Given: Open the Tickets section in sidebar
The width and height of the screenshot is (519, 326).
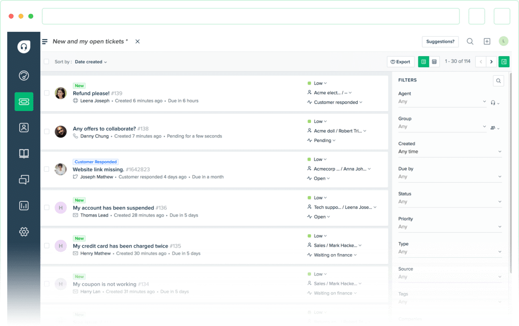Looking at the screenshot, I should tap(24, 102).
